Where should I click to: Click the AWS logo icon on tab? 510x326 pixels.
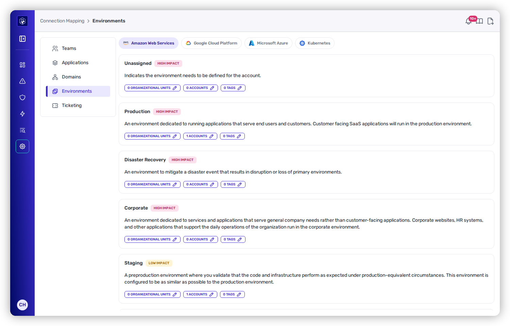point(126,43)
